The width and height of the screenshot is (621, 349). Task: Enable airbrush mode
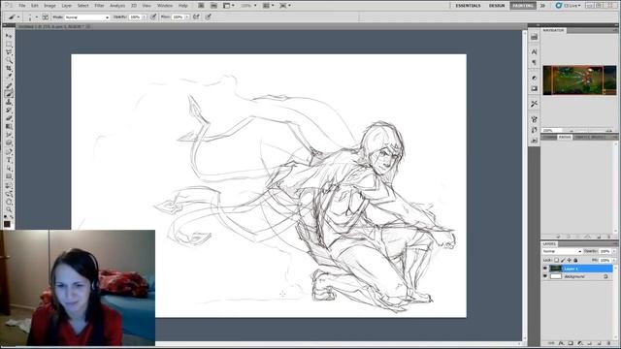click(x=196, y=17)
